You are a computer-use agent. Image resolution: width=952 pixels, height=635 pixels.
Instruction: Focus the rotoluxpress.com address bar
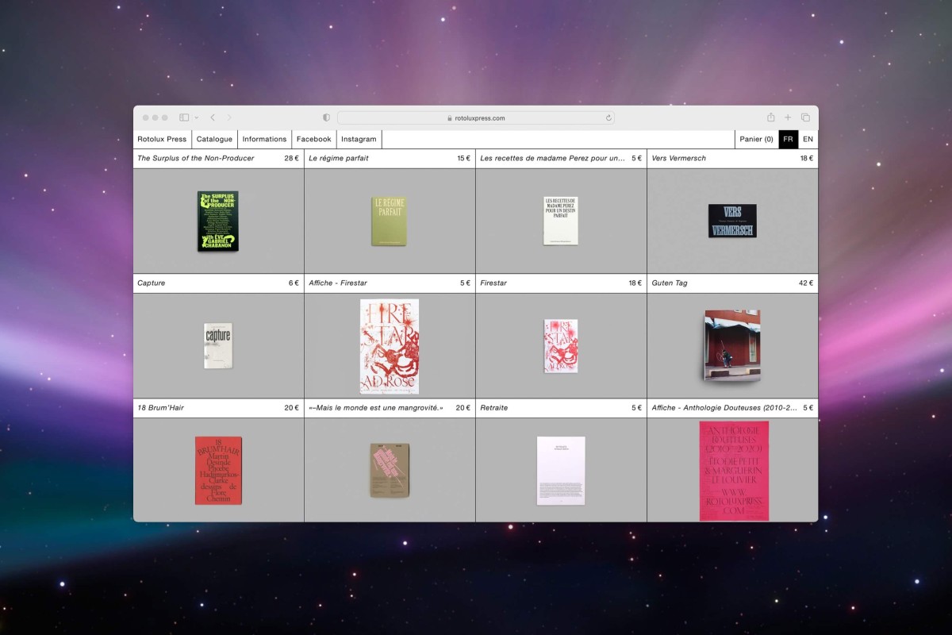(x=476, y=117)
